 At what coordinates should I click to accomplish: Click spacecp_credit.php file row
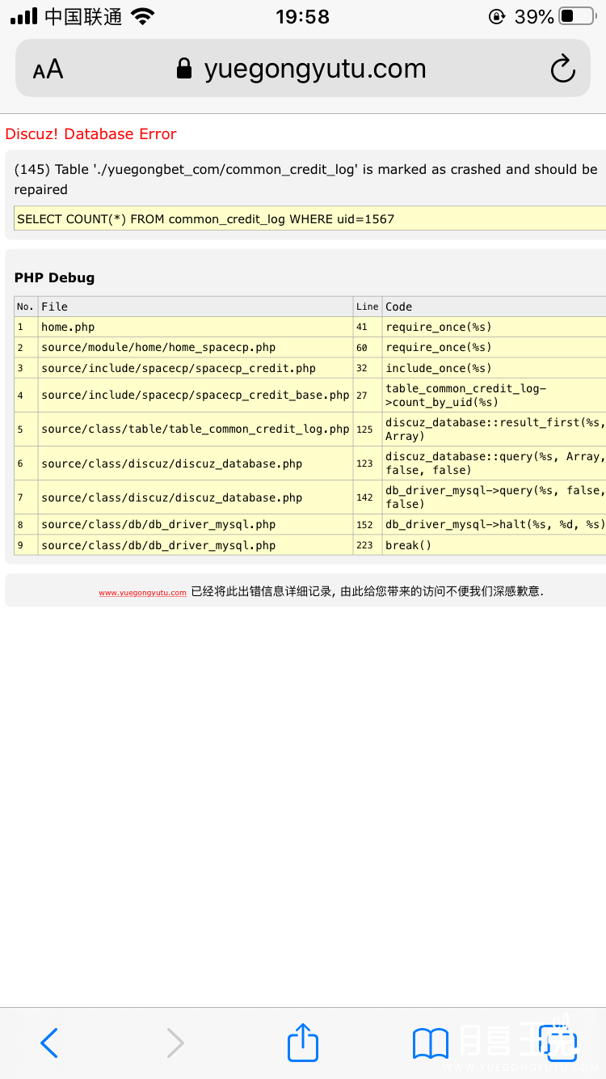click(196, 368)
